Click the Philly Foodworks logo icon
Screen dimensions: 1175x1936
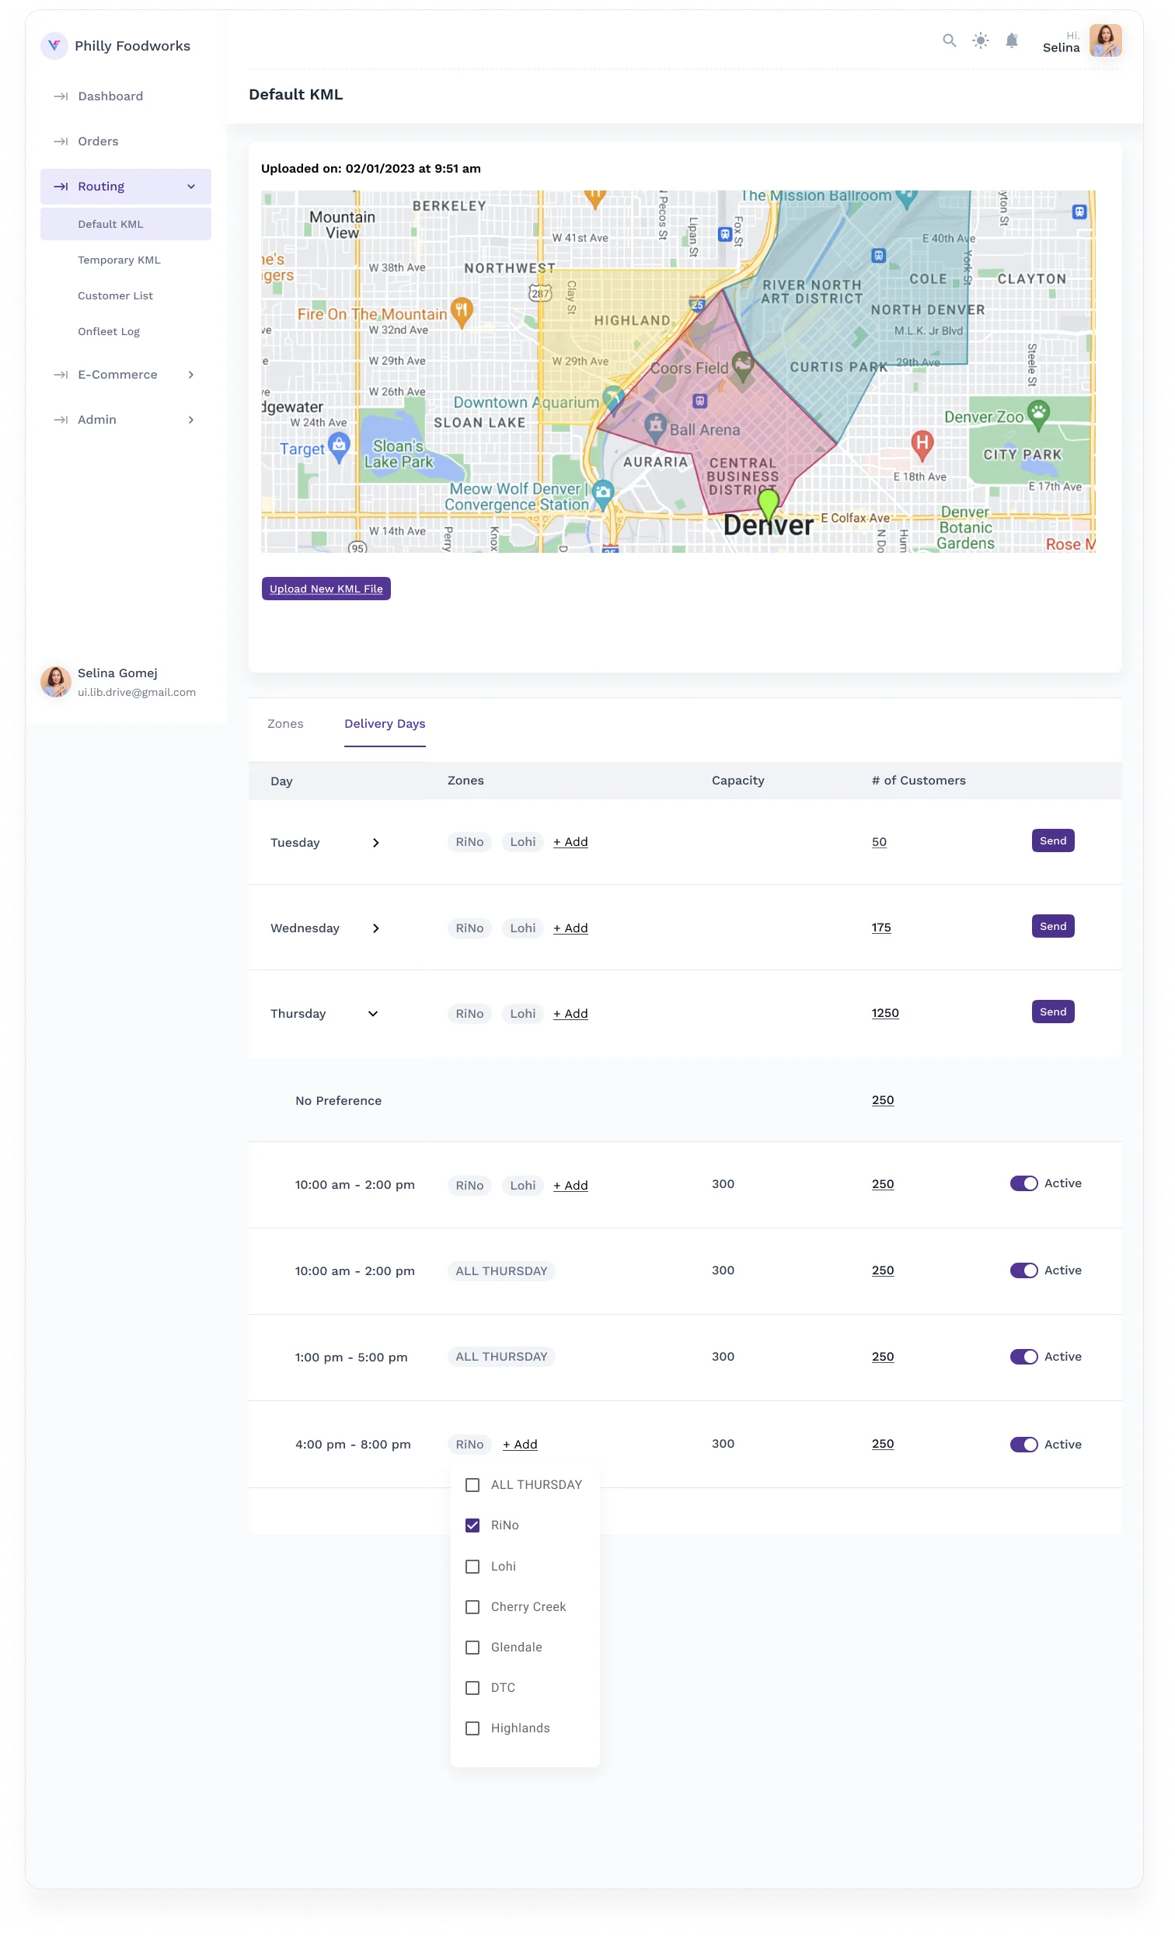coord(54,46)
